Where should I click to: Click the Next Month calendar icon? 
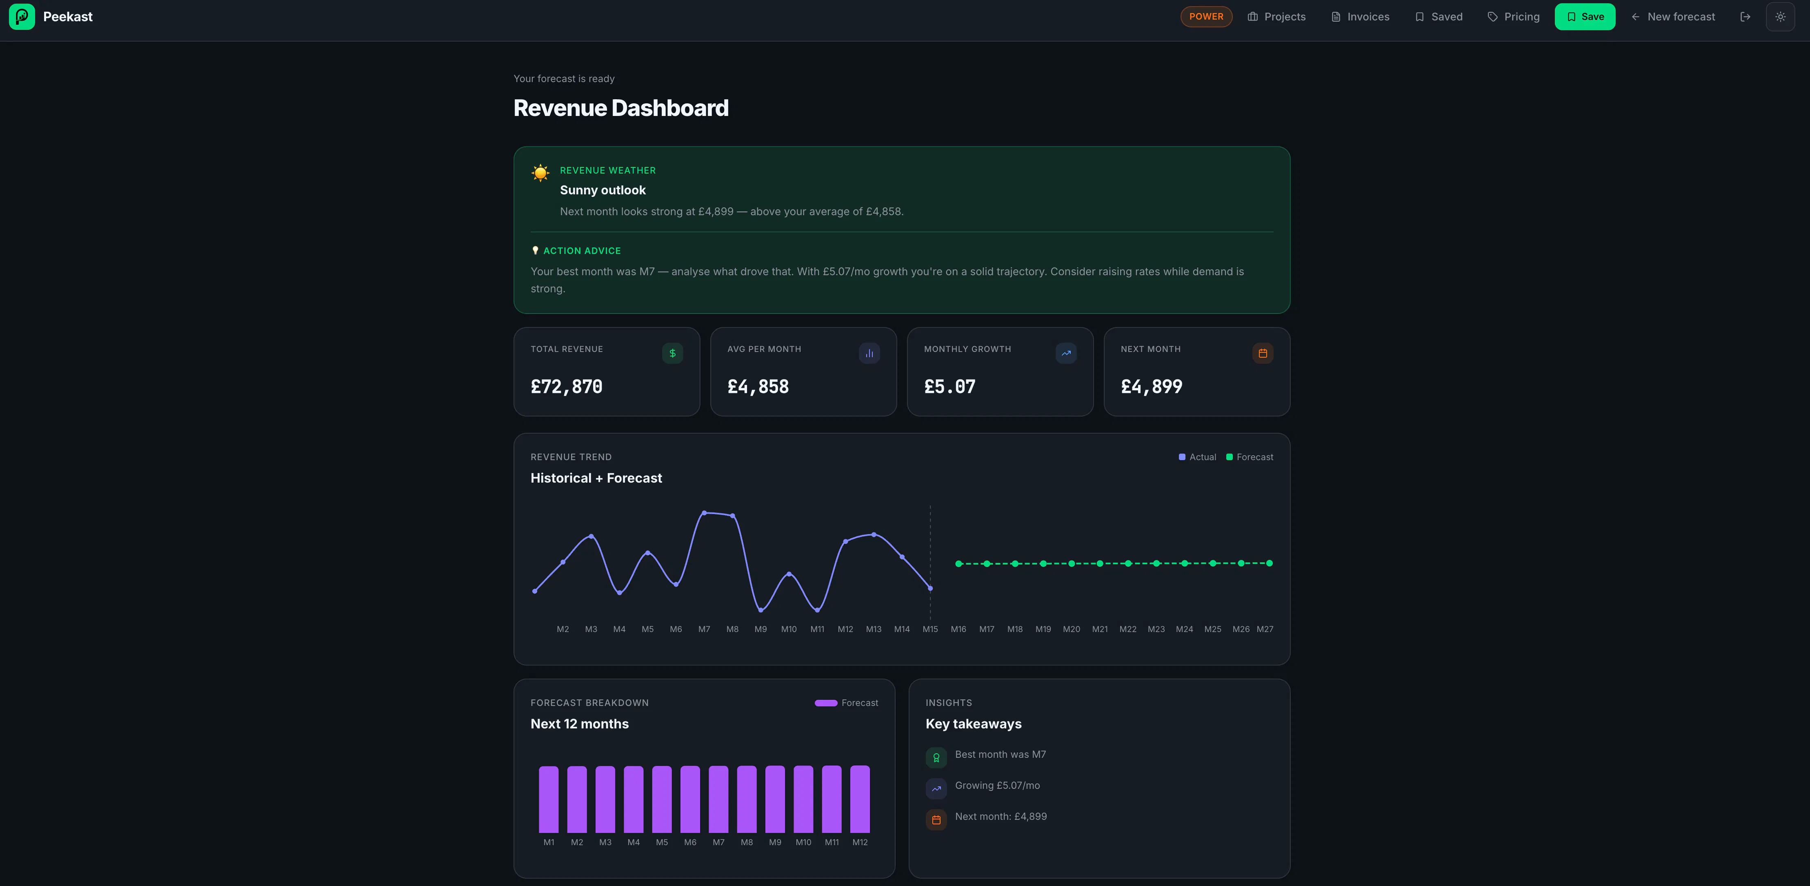tap(1263, 354)
